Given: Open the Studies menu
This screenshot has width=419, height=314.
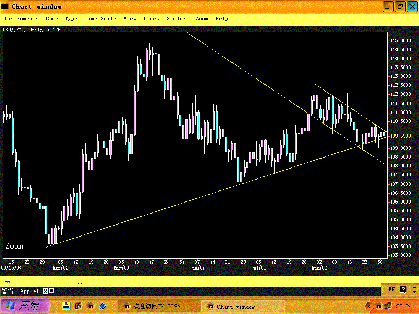Looking at the screenshot, I should pyautogui.click(x=178, y=19).
